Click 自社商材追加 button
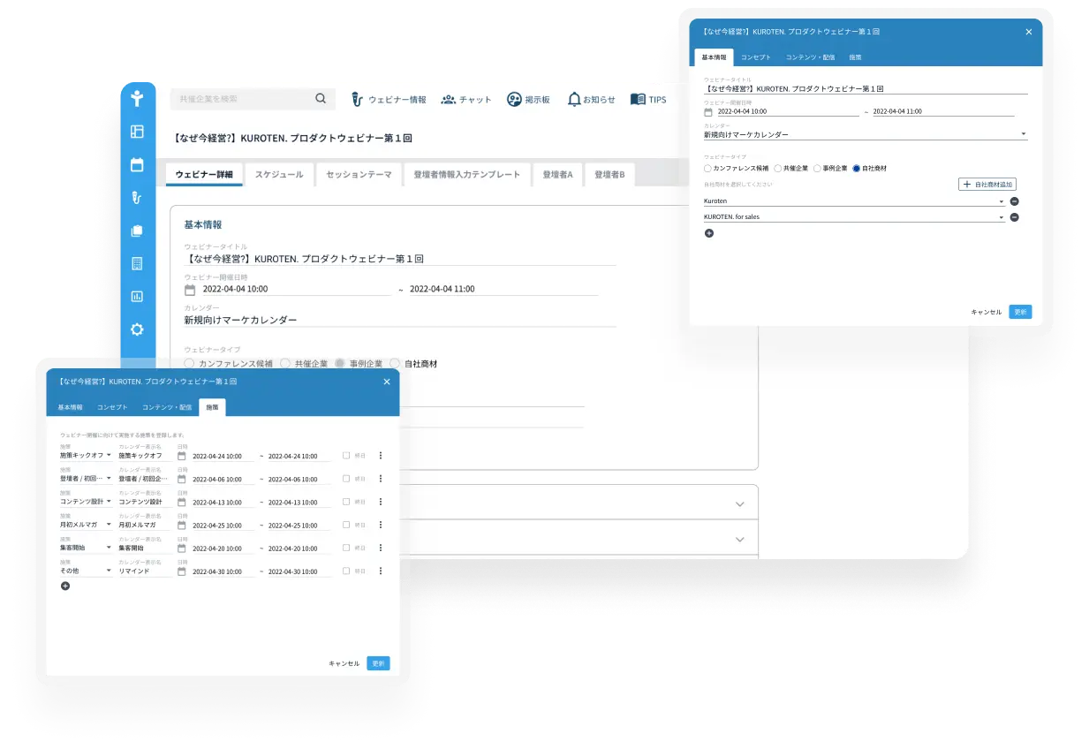The height and width of the screenshot is (749, 1089). pos(987,185)
